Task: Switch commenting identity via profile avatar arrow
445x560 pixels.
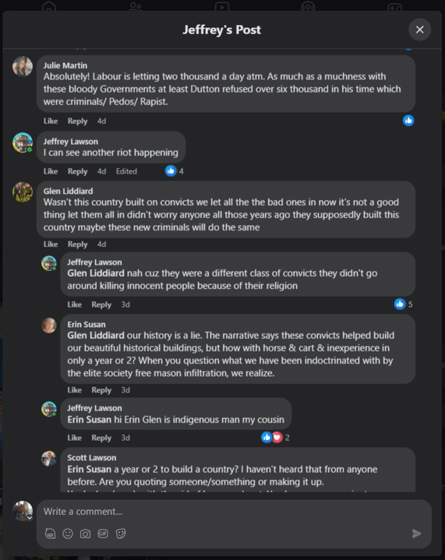Action: (x=30, y=517)
